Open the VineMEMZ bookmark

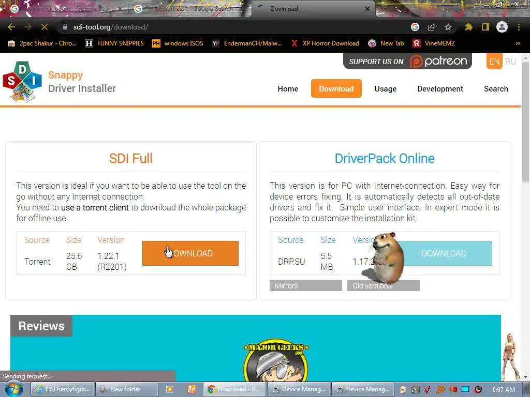(434, 43)
